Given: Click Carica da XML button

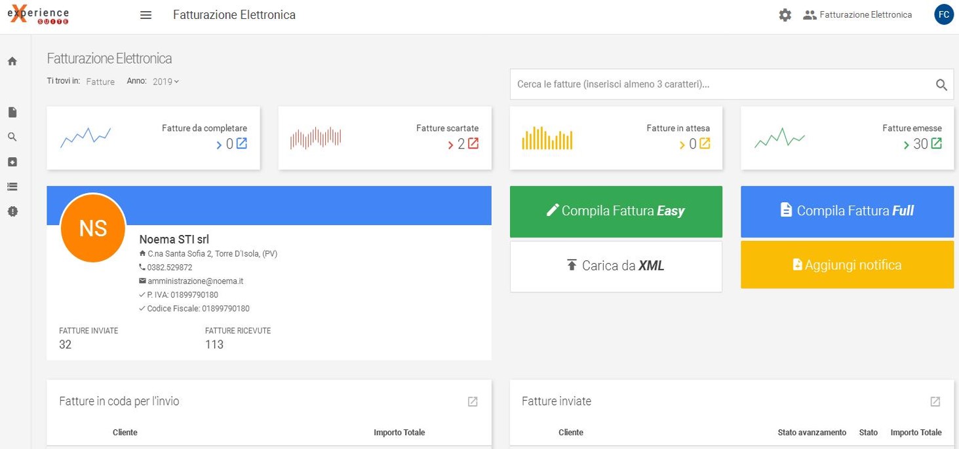Looking at the screenshot, I should (616, 266).
